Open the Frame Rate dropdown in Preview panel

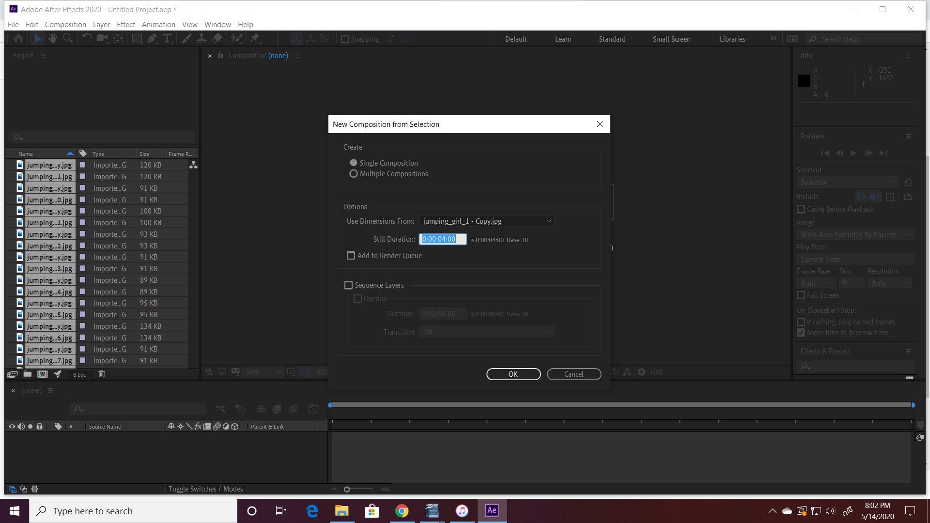(816, 283)
